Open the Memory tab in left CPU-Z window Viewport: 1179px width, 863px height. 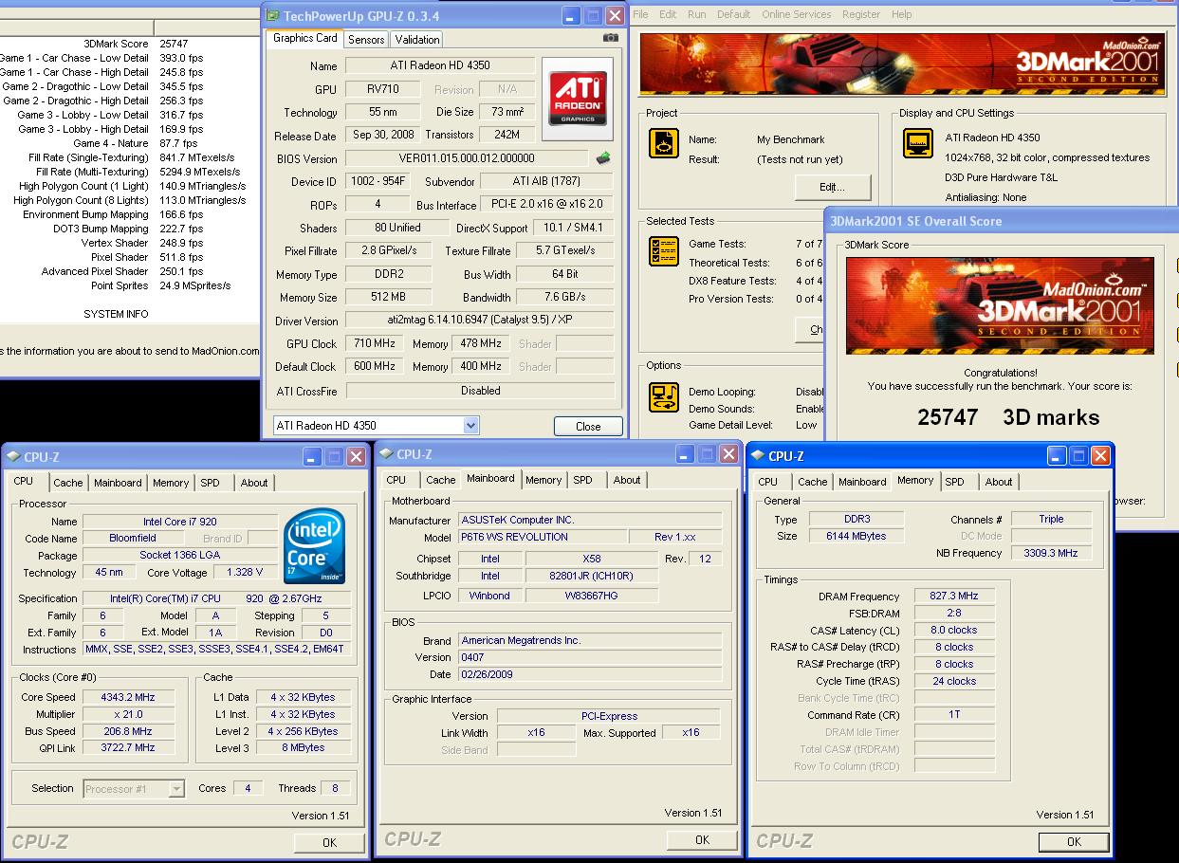tap(171, 483)
